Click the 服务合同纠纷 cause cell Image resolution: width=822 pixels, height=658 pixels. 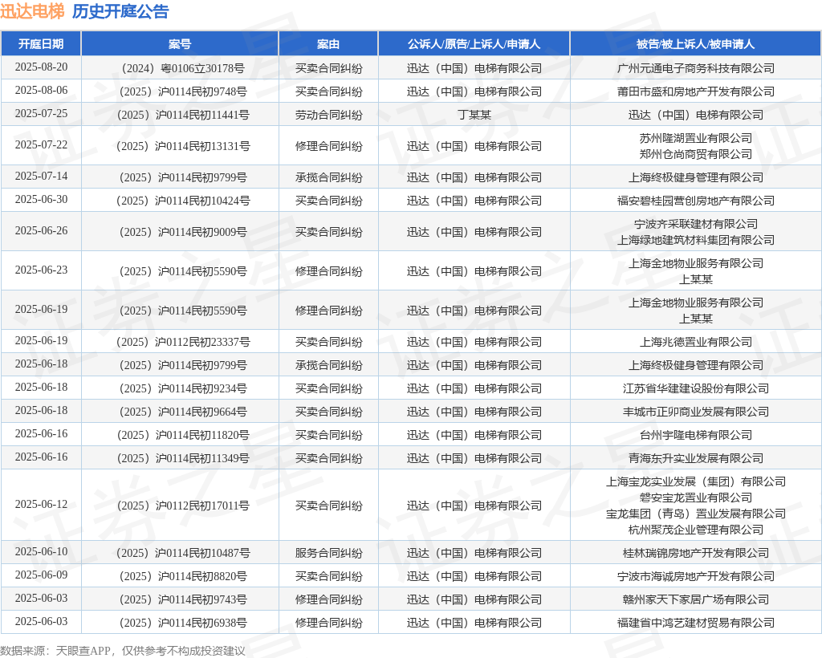[x=328, y=553]
